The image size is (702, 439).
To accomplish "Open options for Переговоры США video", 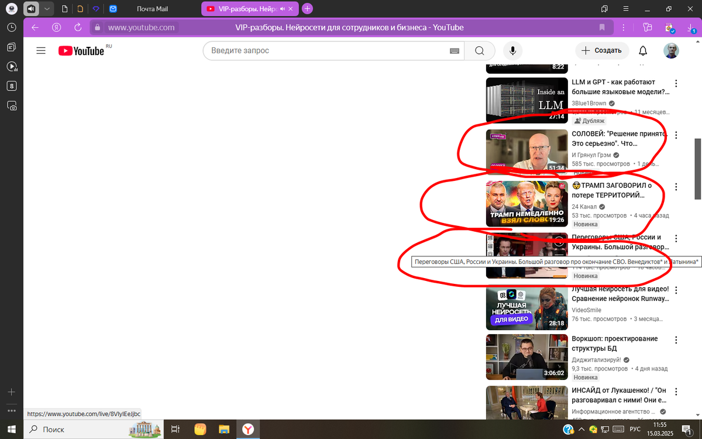I will (676, 238).
